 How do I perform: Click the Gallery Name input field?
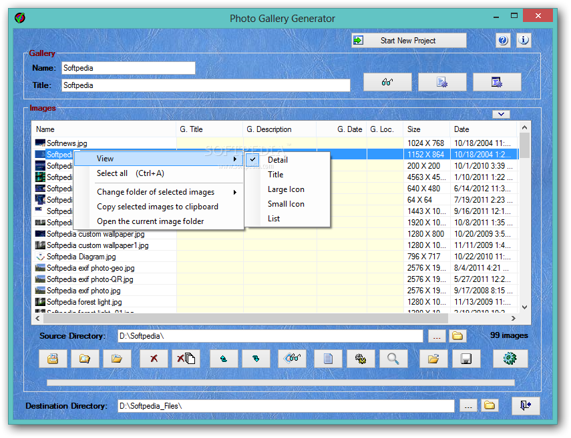pyautogui.click(x=128, y=68)
